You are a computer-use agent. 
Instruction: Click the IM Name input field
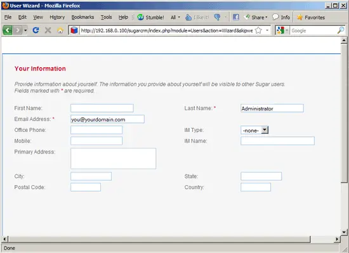pyautogui.click(x=277, y=141)
